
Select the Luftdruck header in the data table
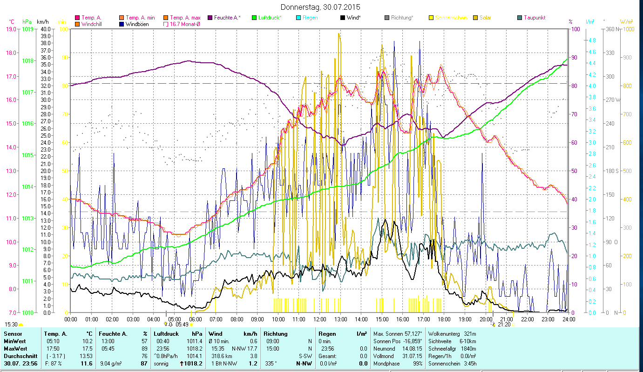pos(166,334)
